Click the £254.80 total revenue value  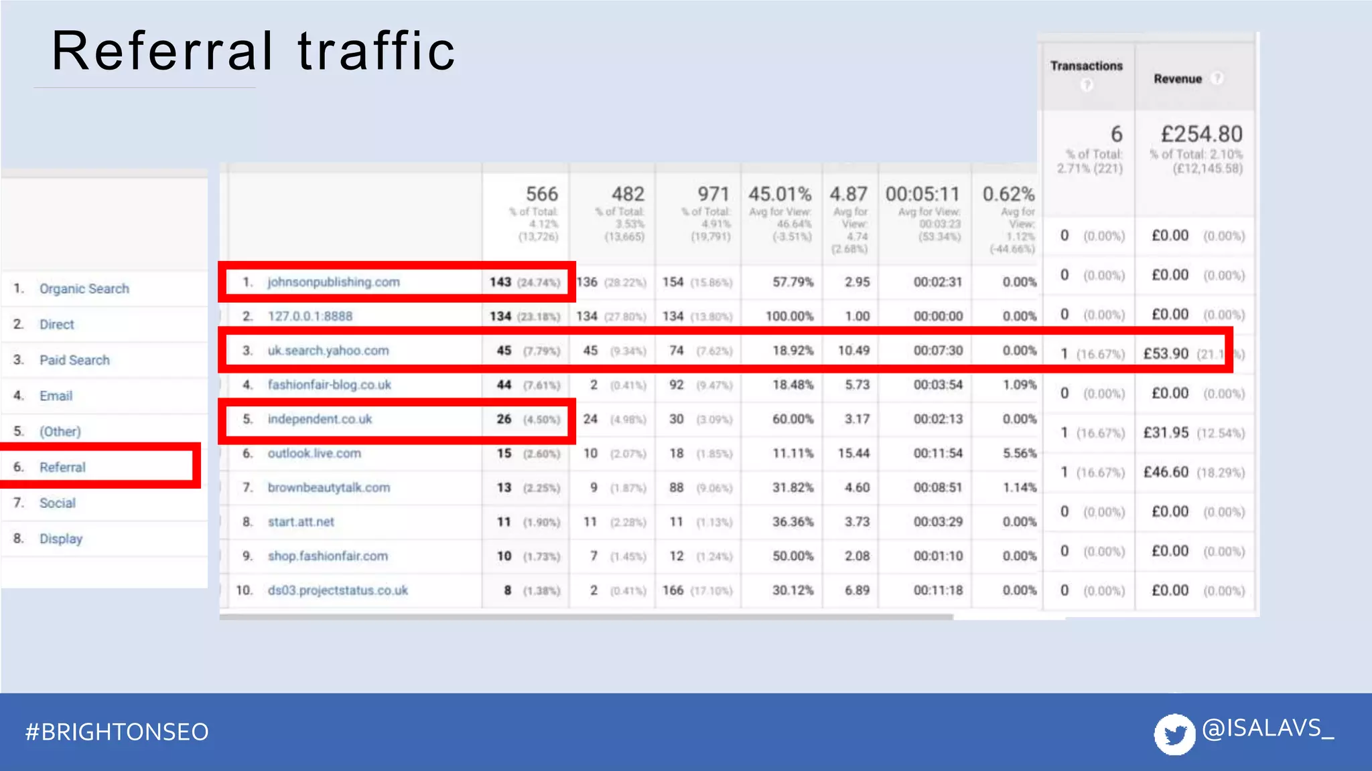[x=1202, y=134]
